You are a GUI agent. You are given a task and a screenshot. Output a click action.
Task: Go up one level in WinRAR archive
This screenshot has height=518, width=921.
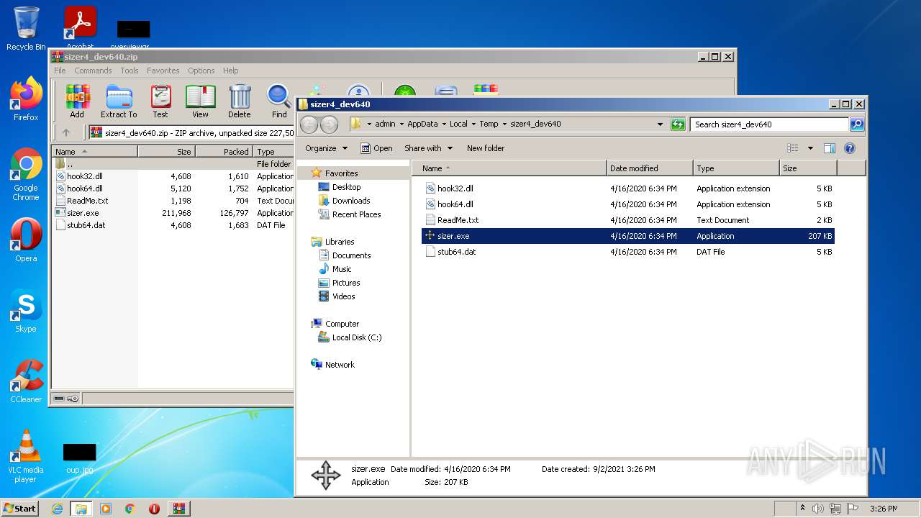[66, 132]
